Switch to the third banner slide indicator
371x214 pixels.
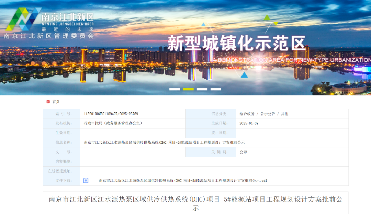(x=202, y=89)
